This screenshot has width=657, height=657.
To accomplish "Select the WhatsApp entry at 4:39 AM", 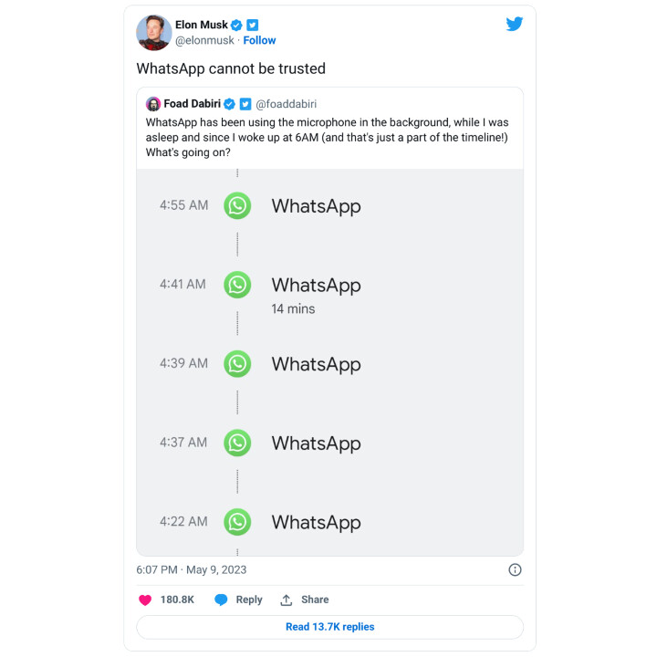I will coord(316,364).
